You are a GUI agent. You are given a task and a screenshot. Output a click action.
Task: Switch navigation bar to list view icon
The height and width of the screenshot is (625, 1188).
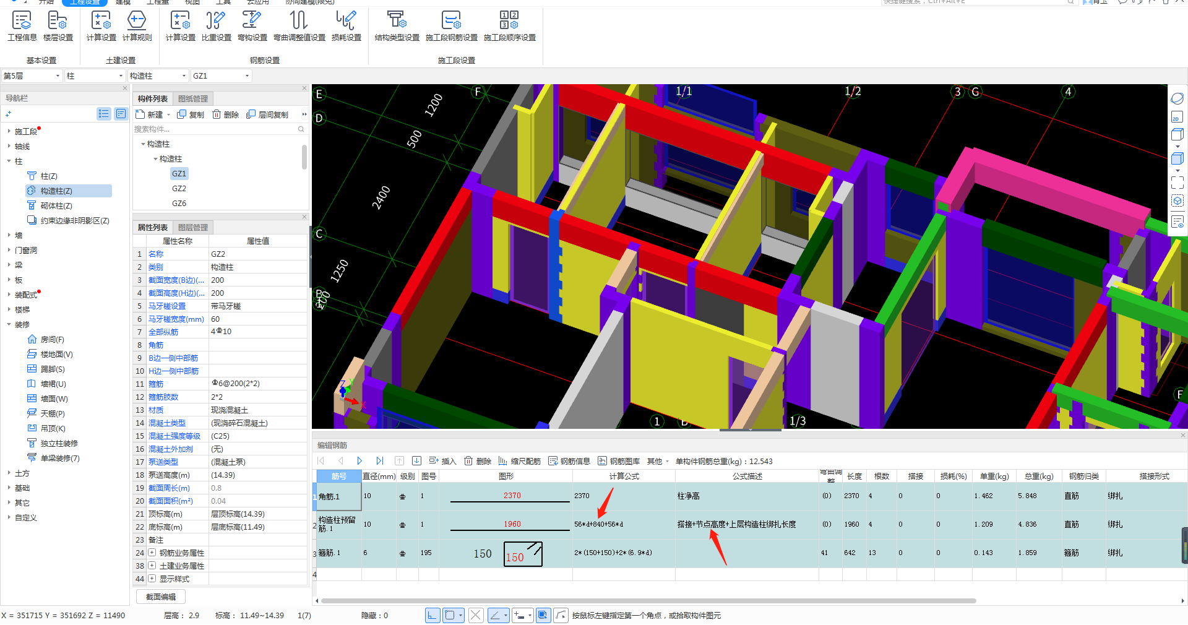pos(104,114)
